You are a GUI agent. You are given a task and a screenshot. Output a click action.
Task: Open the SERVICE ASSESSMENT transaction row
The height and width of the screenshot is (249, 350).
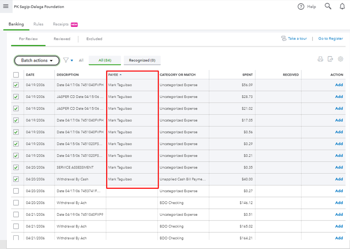(x=75, y=167)
